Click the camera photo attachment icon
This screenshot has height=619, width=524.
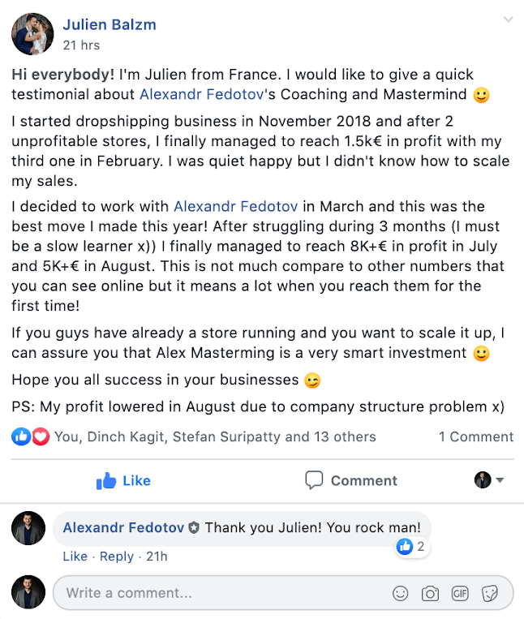[x=430, y=593]
